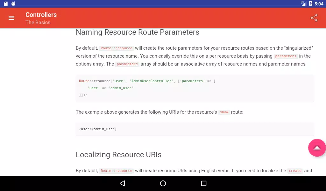This screenshot has width=326, height=191.
Task: Tap 'Localizing Resource URIs' heading
Action: click(118, 155)
